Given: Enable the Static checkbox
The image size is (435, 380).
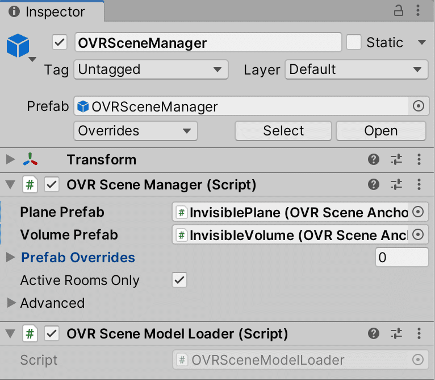Looking at the screenshot, I should [354, 43].
